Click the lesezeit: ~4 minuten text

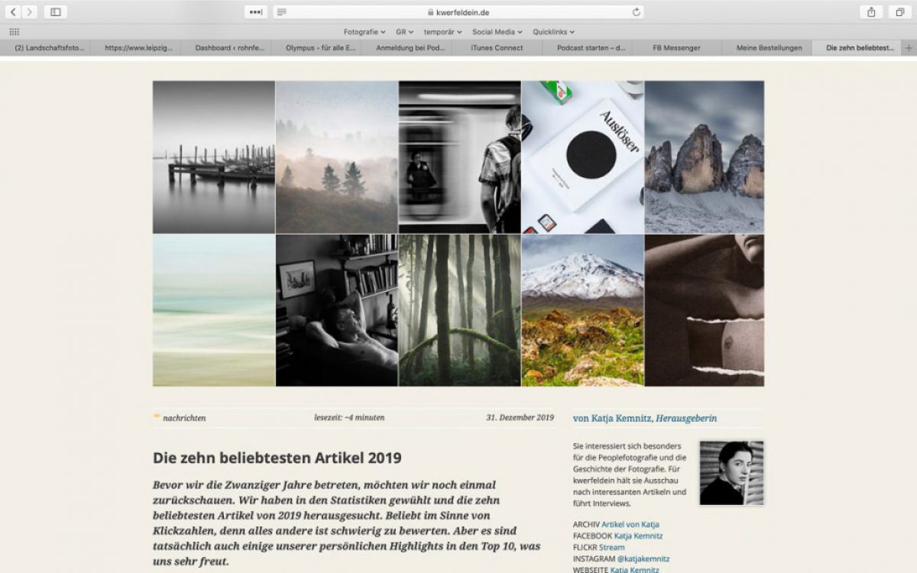(349, 418)
